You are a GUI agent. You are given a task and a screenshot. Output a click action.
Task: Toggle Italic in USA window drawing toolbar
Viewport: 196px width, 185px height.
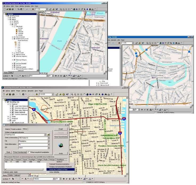coord(67,179)
